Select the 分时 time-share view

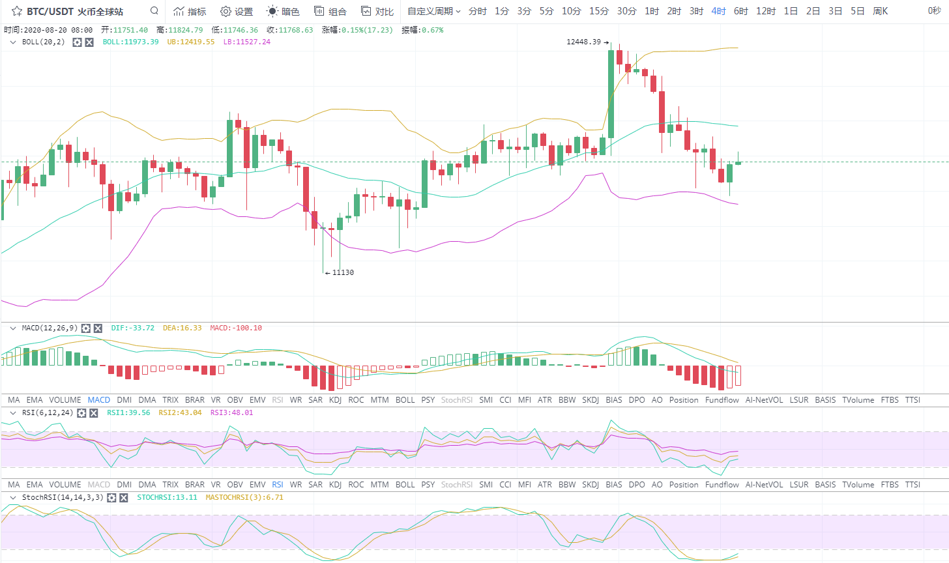pyautogui.click(x=478, y=11)
